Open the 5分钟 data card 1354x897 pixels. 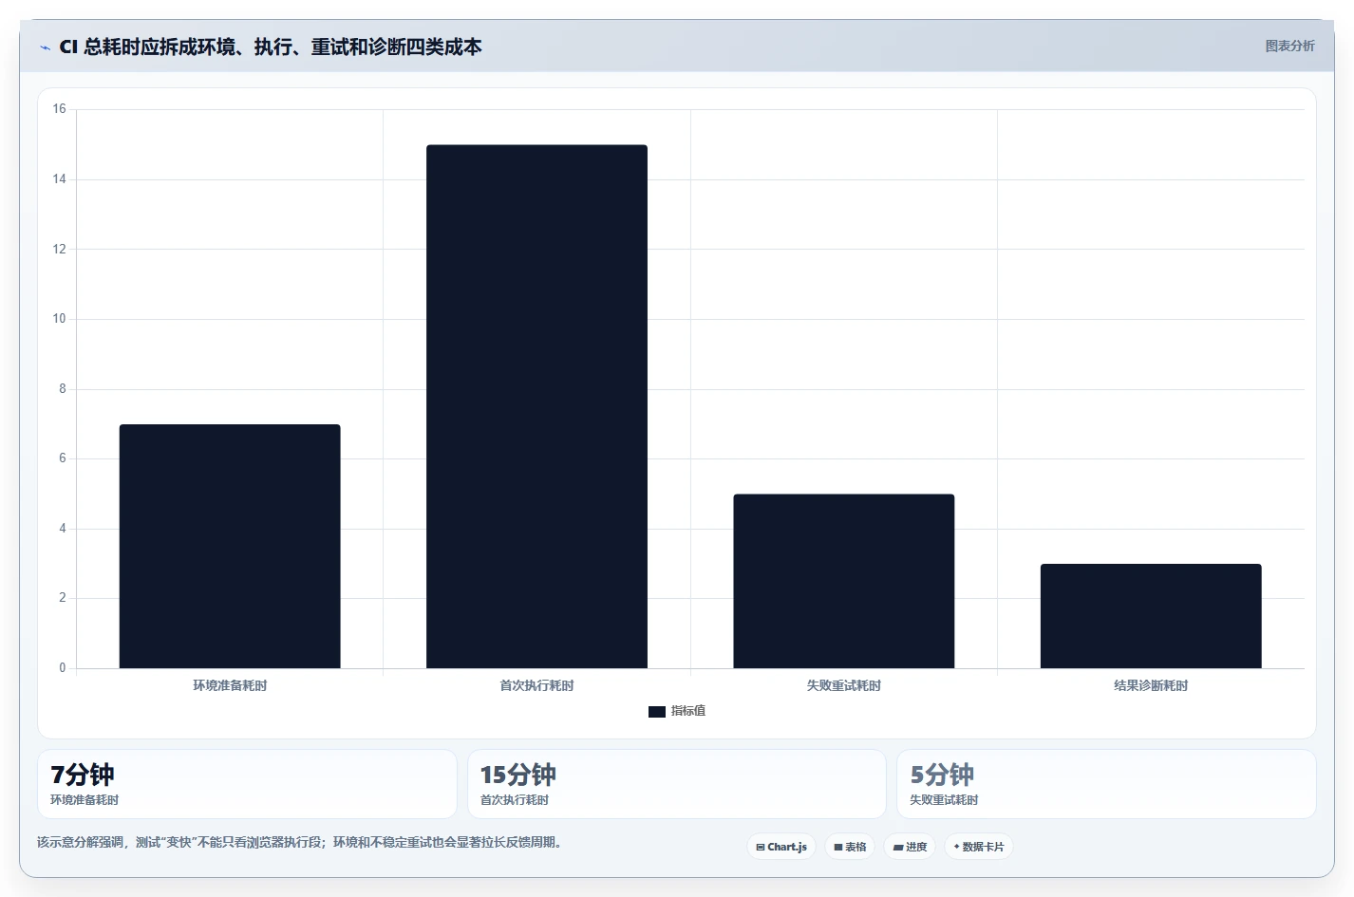tap(1106, 784)
